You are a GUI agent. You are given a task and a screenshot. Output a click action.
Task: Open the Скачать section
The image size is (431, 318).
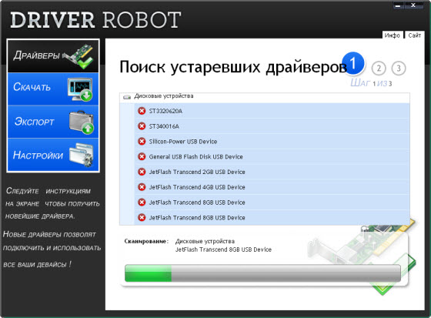coord(53,89)
